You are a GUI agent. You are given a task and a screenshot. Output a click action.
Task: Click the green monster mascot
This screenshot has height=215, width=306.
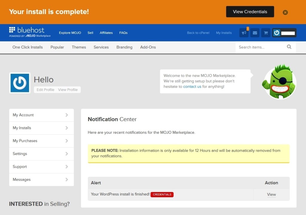(279, 82)
